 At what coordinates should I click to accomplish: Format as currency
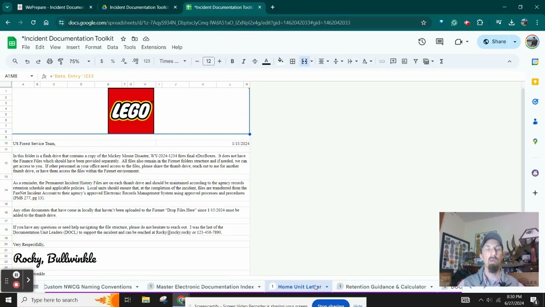point(101,61)
